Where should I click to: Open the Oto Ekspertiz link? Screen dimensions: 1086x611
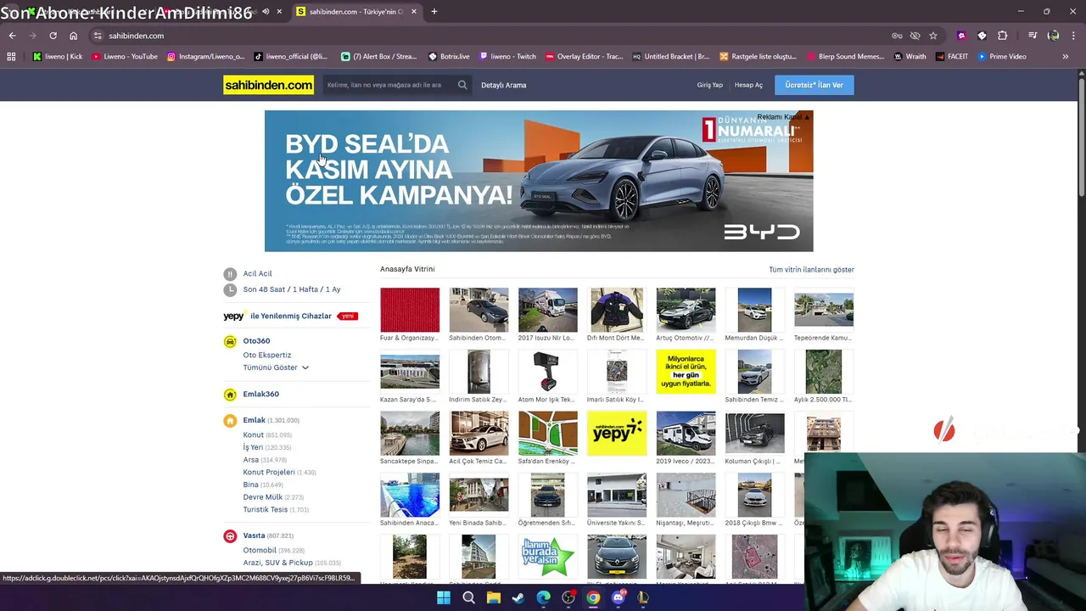coord(267,356)
